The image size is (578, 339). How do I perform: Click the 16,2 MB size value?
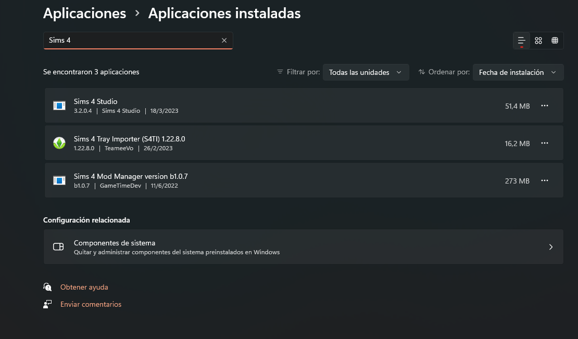(517, 144)
